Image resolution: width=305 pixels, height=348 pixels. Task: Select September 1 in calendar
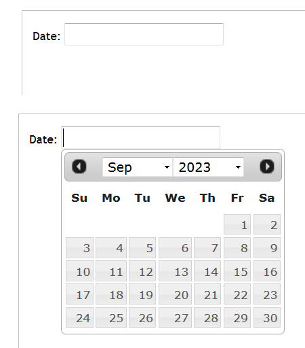(237, 224)
